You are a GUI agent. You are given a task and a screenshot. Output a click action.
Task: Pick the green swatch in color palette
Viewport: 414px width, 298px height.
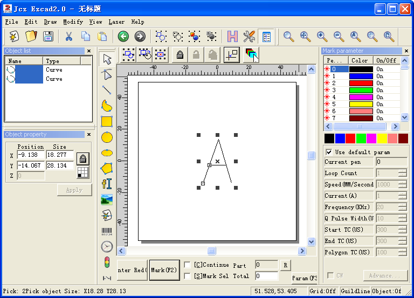pyautogui.click(x=361, y=138)
